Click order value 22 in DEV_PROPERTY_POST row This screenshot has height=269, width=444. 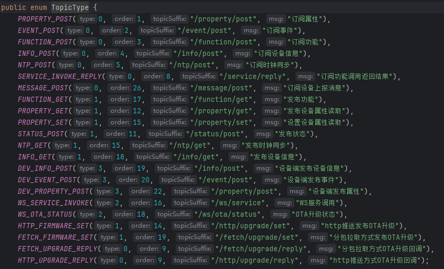[x=158, y=192]
